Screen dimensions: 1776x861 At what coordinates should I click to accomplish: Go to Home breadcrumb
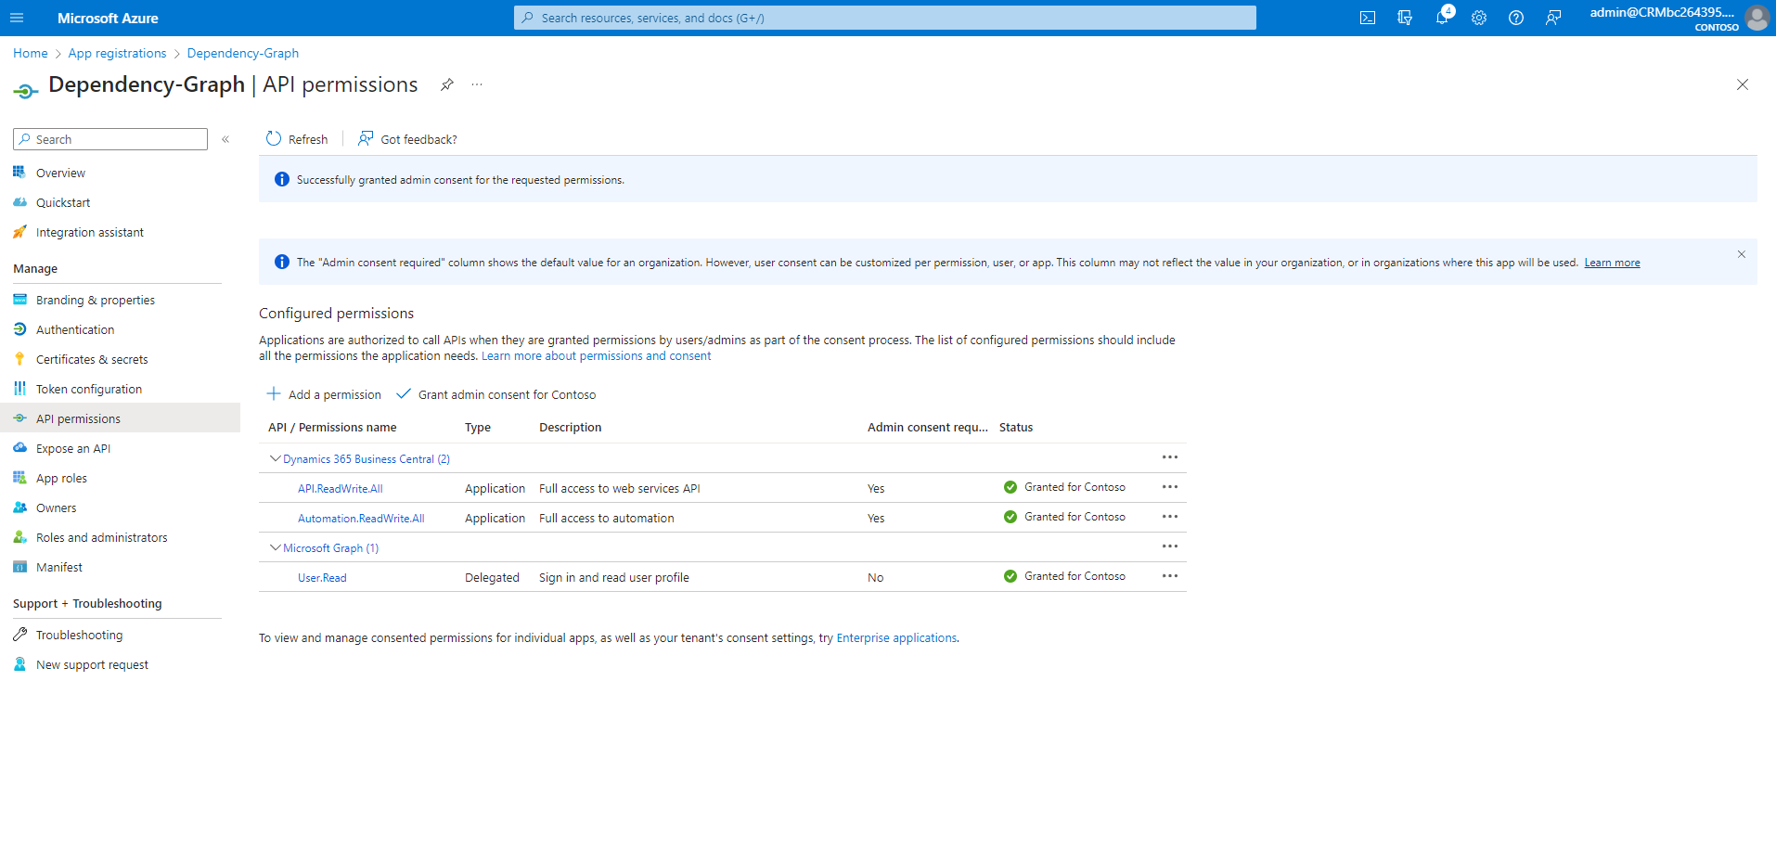[31, 53]
